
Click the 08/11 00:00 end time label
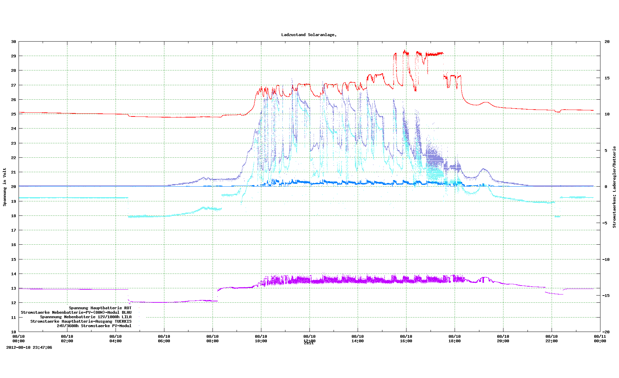(600, 338)
